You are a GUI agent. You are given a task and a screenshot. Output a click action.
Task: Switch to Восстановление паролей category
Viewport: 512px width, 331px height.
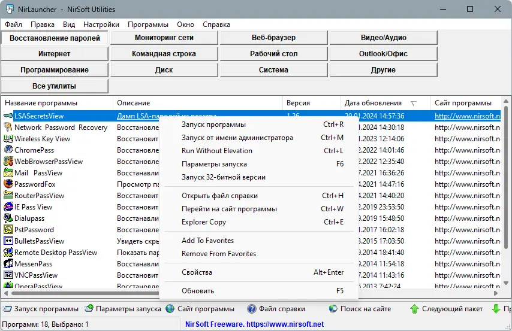tap(55, 38)
